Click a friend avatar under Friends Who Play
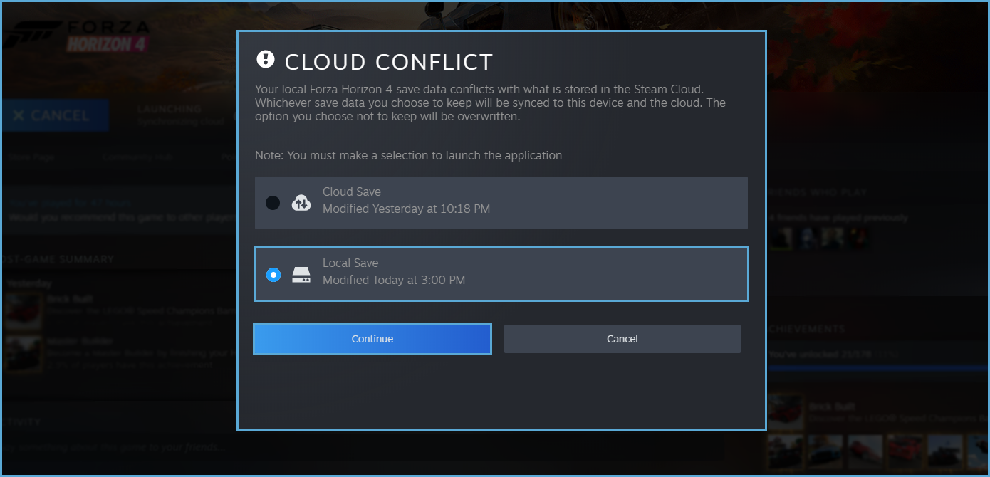Viewport: 990px width, 477px height. (781, 238)
